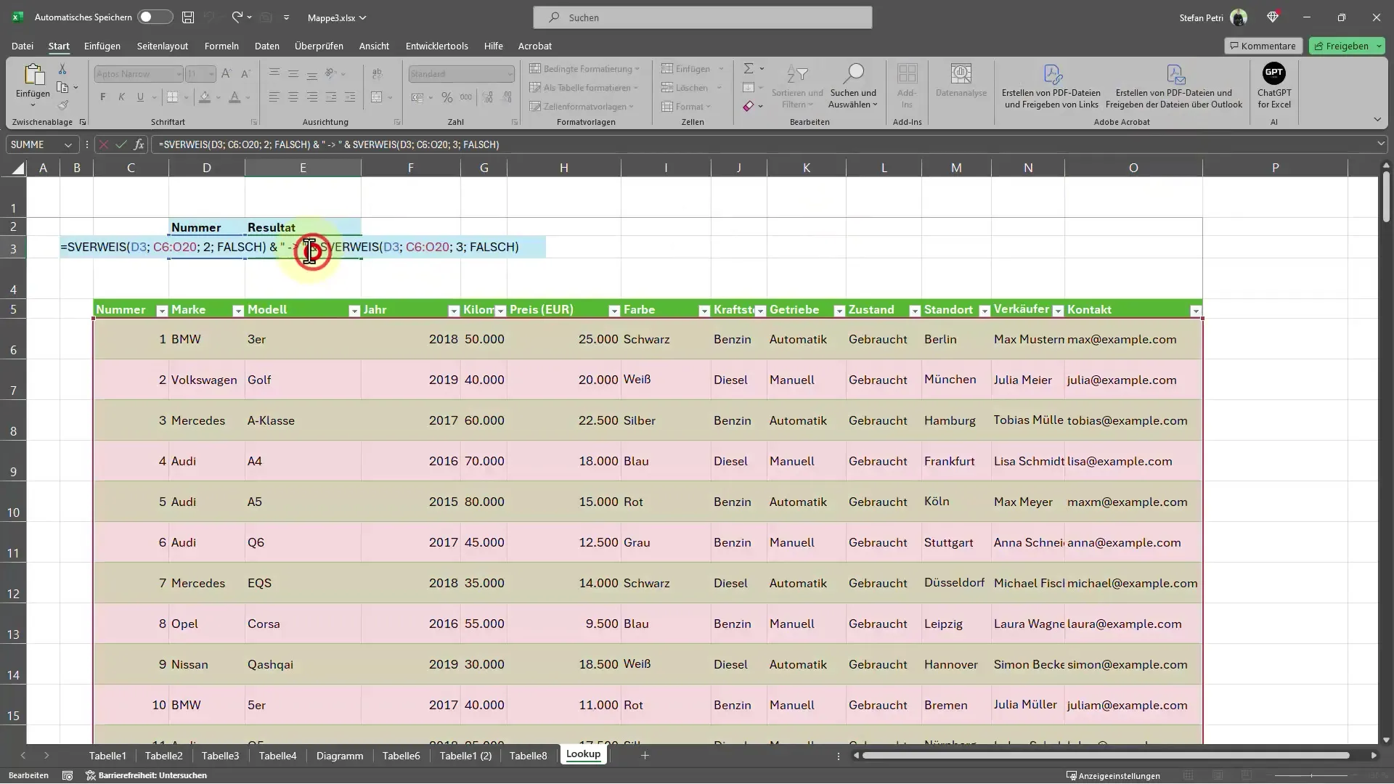The image size is (1394, 784).
Task: Click the vertical scrollbar down arrow
Action: [1386, 740]
